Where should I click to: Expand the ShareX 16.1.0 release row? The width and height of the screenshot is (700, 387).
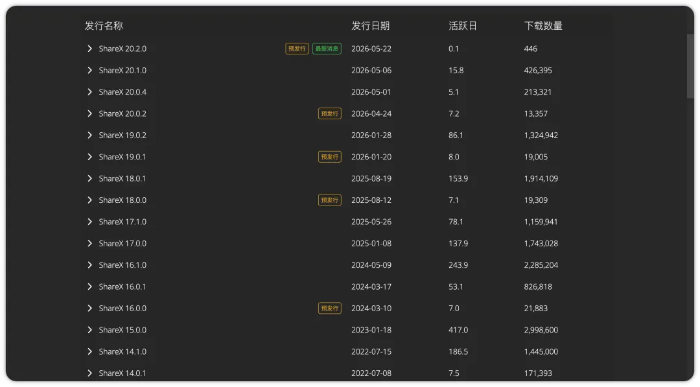tap(89, 265)
